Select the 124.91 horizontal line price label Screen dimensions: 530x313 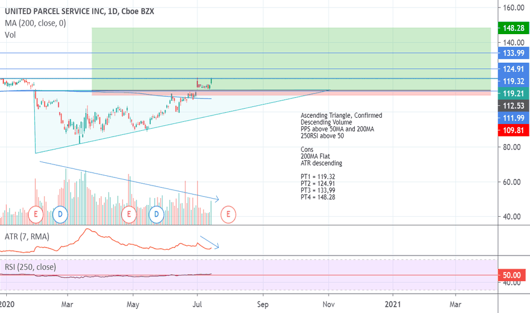(514, 69)
